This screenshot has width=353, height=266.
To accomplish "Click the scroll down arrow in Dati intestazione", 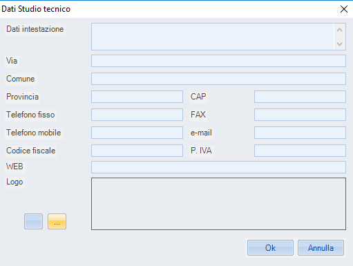I will point(339,44).
